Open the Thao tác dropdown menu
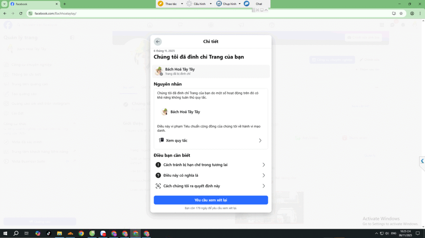 coord(170,4)
